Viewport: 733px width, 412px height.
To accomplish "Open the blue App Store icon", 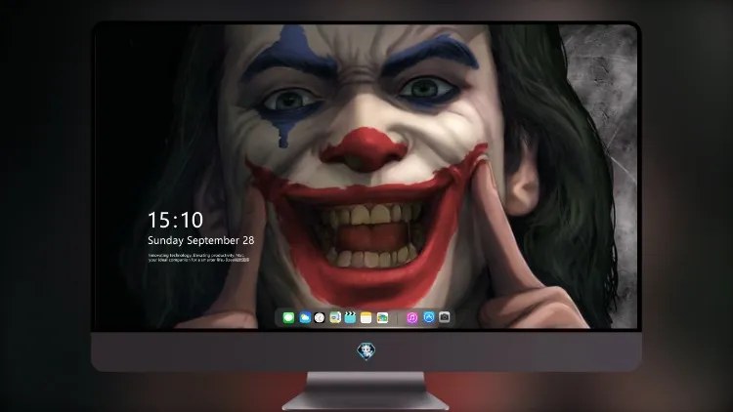I will tap(429, 317).
